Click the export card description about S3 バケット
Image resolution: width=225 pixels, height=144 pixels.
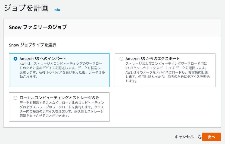167,72
